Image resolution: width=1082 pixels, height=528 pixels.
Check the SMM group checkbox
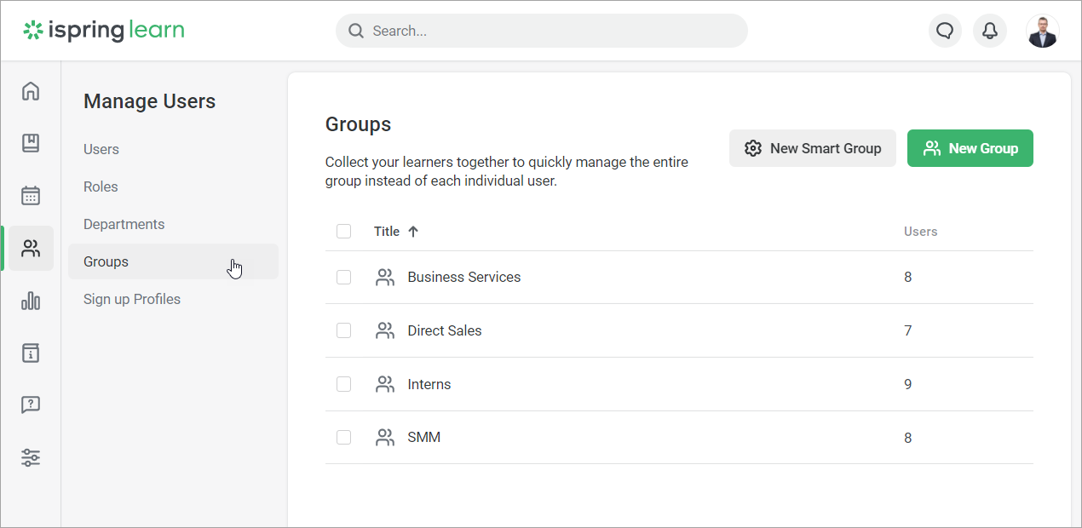point(344,438)
